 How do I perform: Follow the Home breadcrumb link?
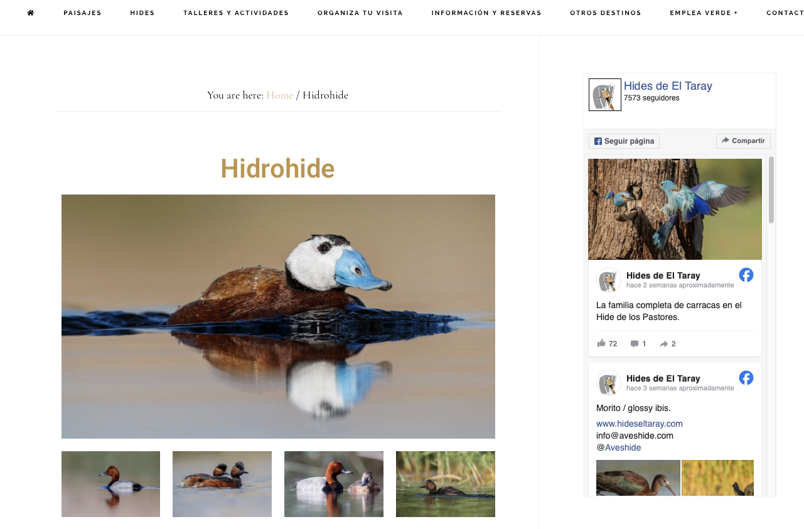[x=279, y=95]
